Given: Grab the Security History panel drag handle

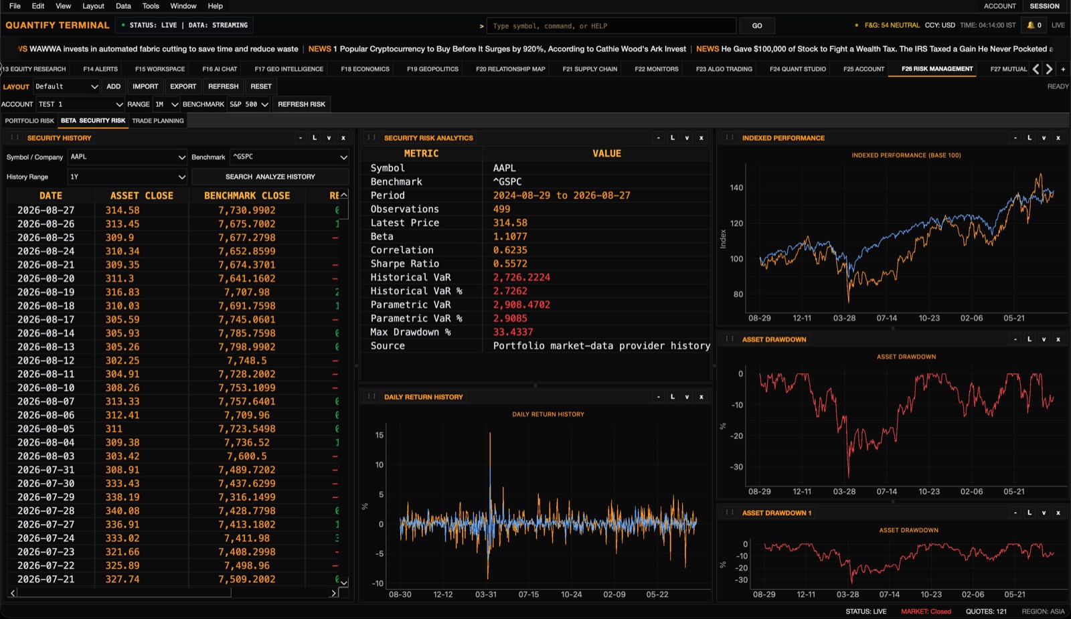Looking at the screenshot, I should coord(14,138).
